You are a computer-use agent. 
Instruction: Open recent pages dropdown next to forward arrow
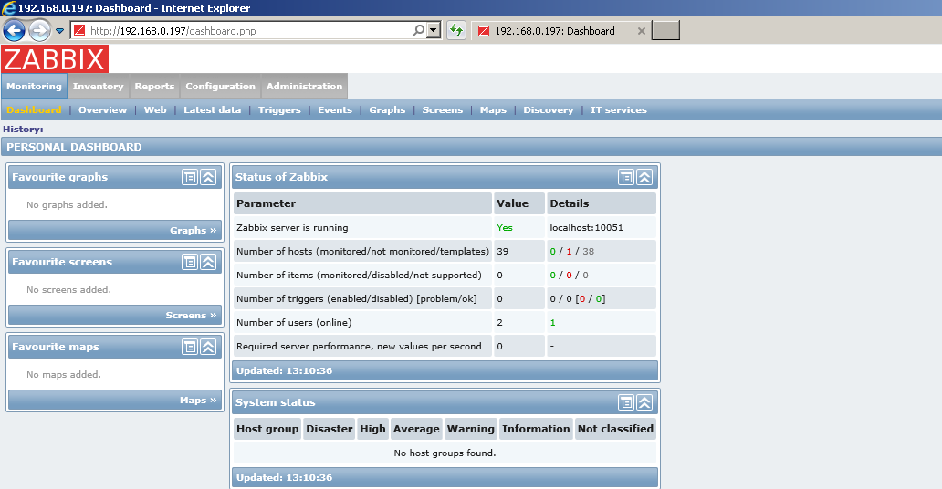[59, 31]
